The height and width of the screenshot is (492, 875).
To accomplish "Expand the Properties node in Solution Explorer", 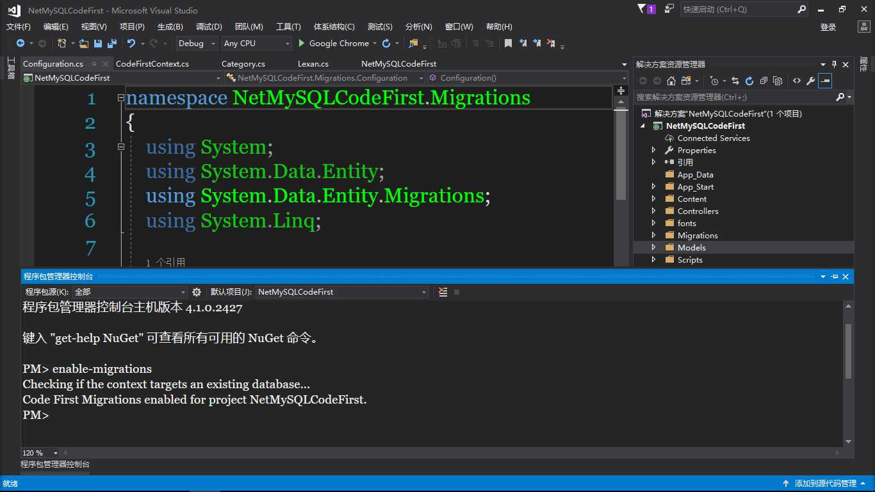I will coord(653,150).
